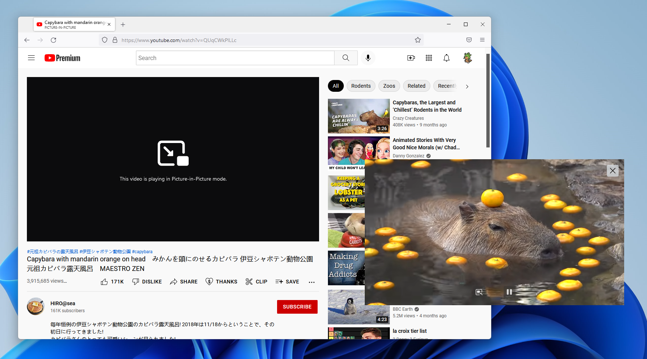Send Picture-in-Picture video back to tab
This screenshot has width=647, height=359.
coord(479,292)
